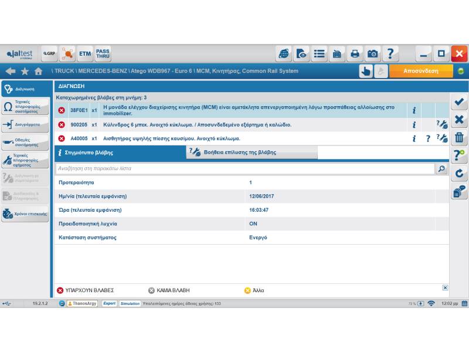Click the ETM toolbar button
469x352 pixels.
tap(85, 54)
